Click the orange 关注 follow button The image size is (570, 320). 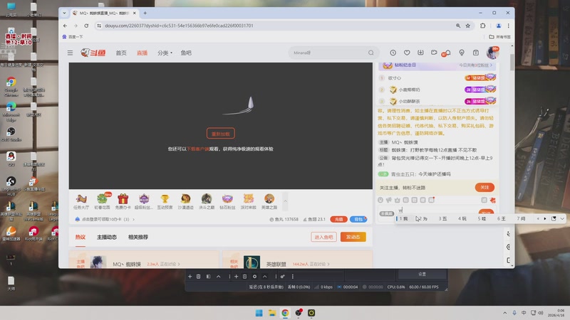click(484, 187)
